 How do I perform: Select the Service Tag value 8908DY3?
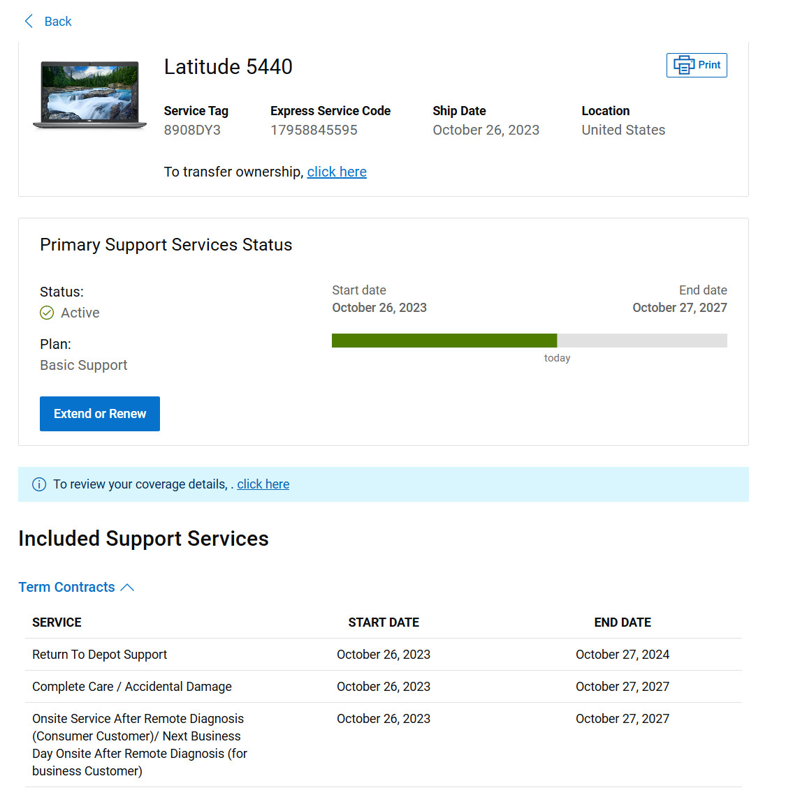192,130
